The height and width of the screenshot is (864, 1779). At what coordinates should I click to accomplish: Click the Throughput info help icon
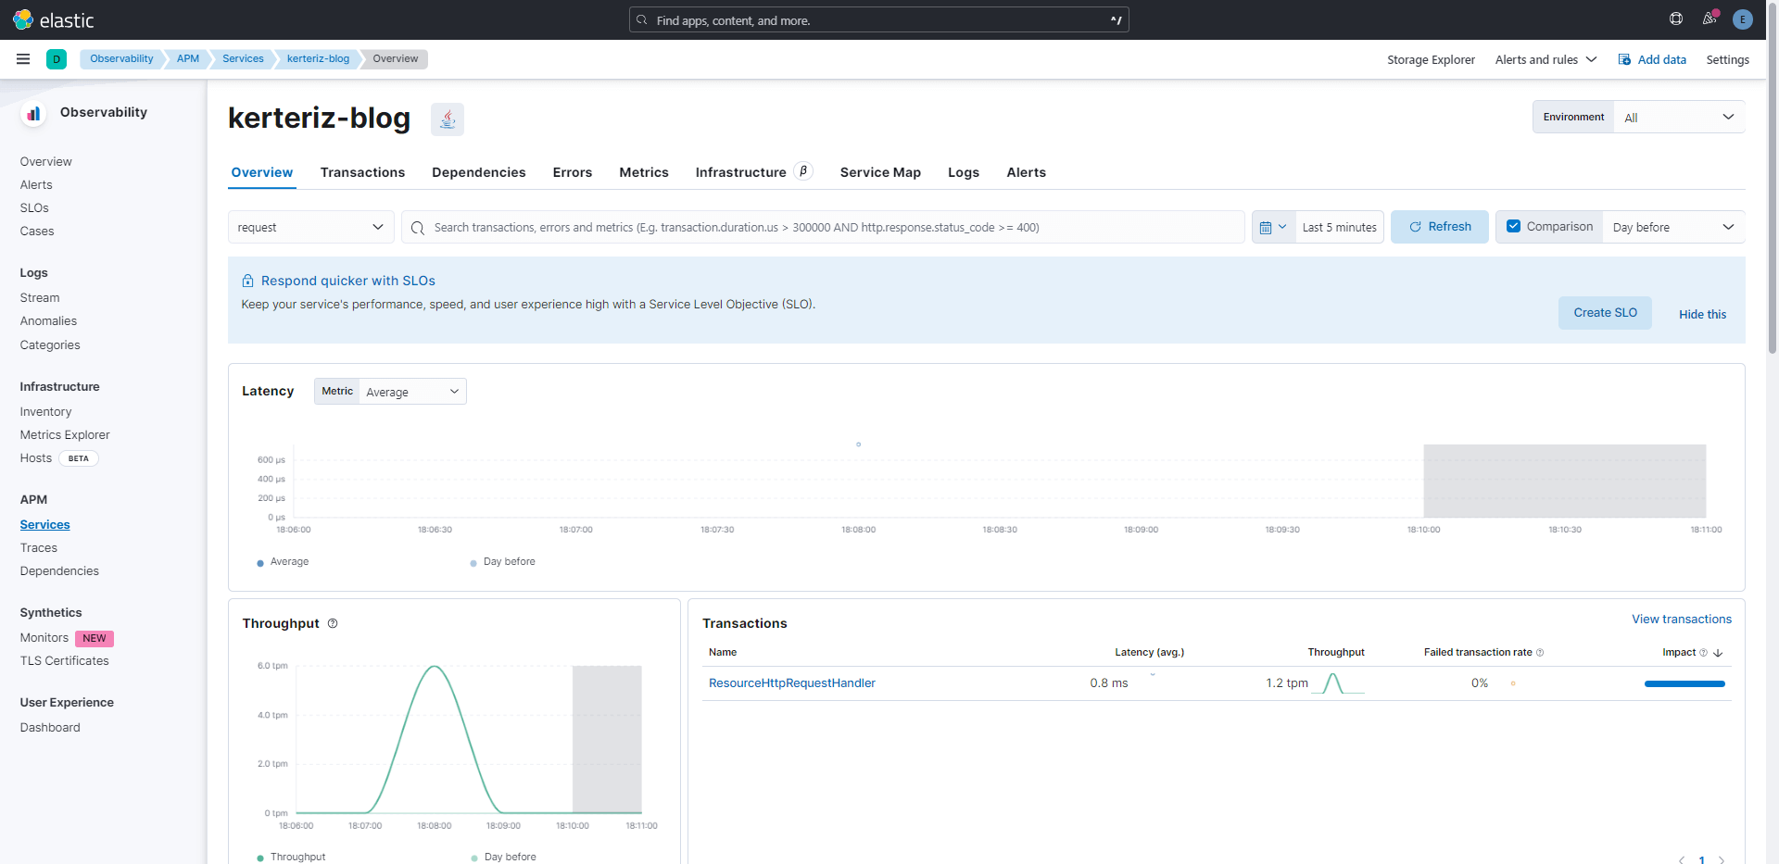pyautogui.click(x=333, y=623)
